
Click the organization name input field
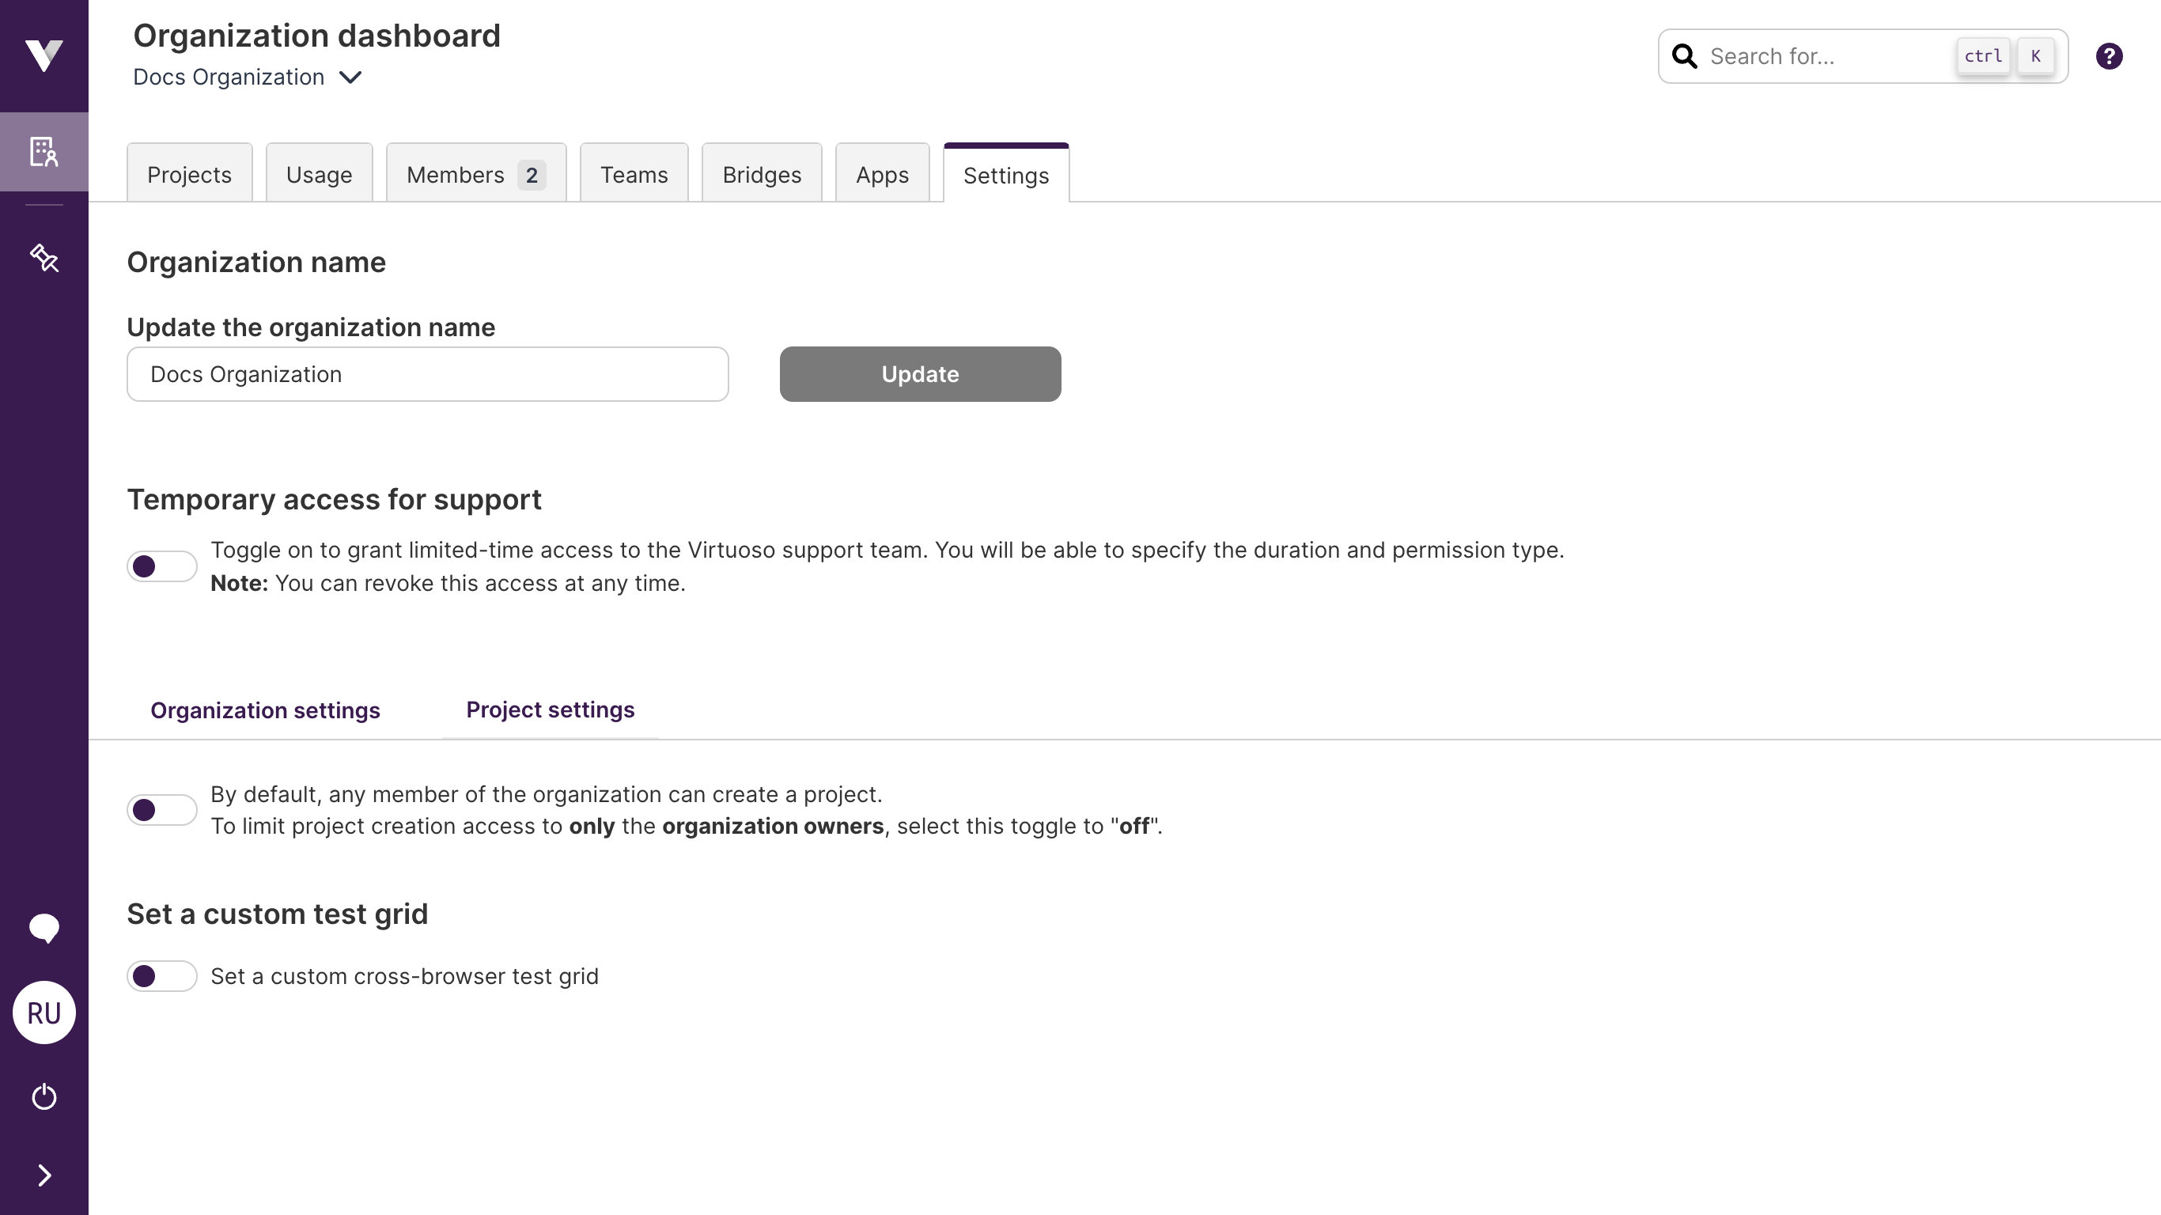tap(427, 374)
